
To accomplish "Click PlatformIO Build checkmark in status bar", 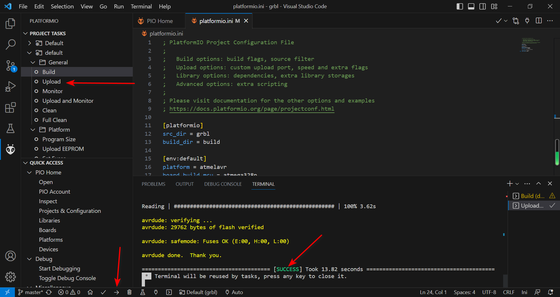I will click(103, 292).
